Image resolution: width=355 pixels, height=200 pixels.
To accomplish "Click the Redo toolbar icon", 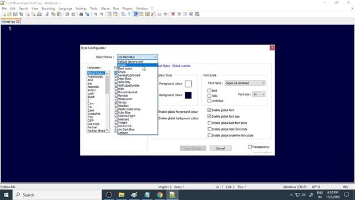I will pos(73,14).
